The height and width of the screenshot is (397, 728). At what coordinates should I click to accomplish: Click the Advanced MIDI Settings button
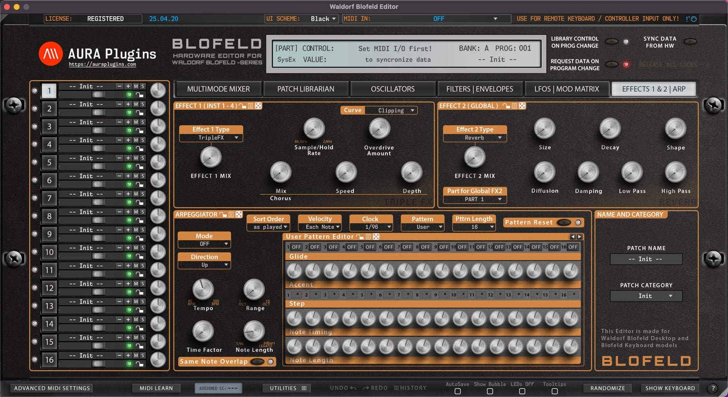tap(52, 388)
